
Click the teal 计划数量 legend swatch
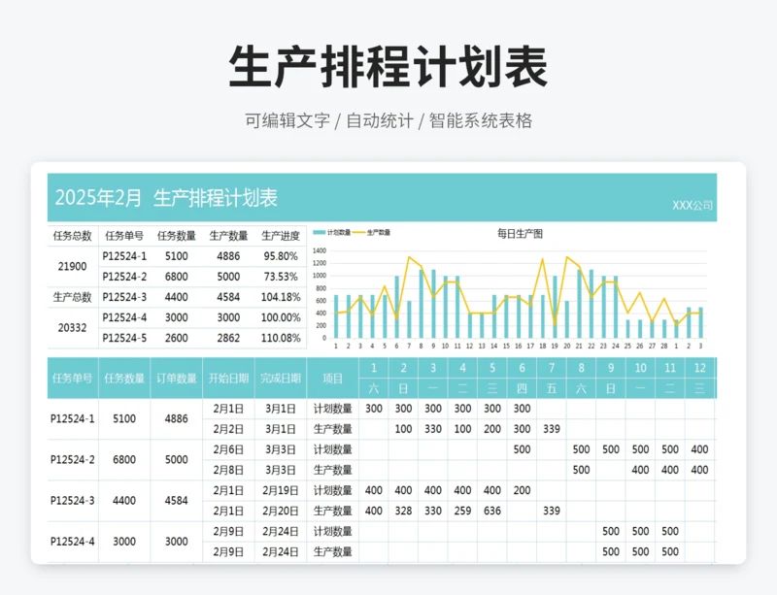pyautogui.click(x=320, y=232)
